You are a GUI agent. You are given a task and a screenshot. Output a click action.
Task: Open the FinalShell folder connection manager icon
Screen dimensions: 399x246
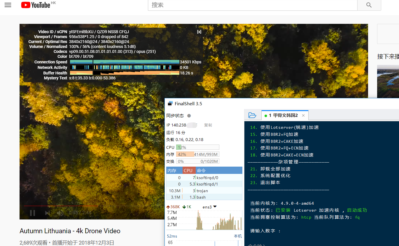(252, 115)
